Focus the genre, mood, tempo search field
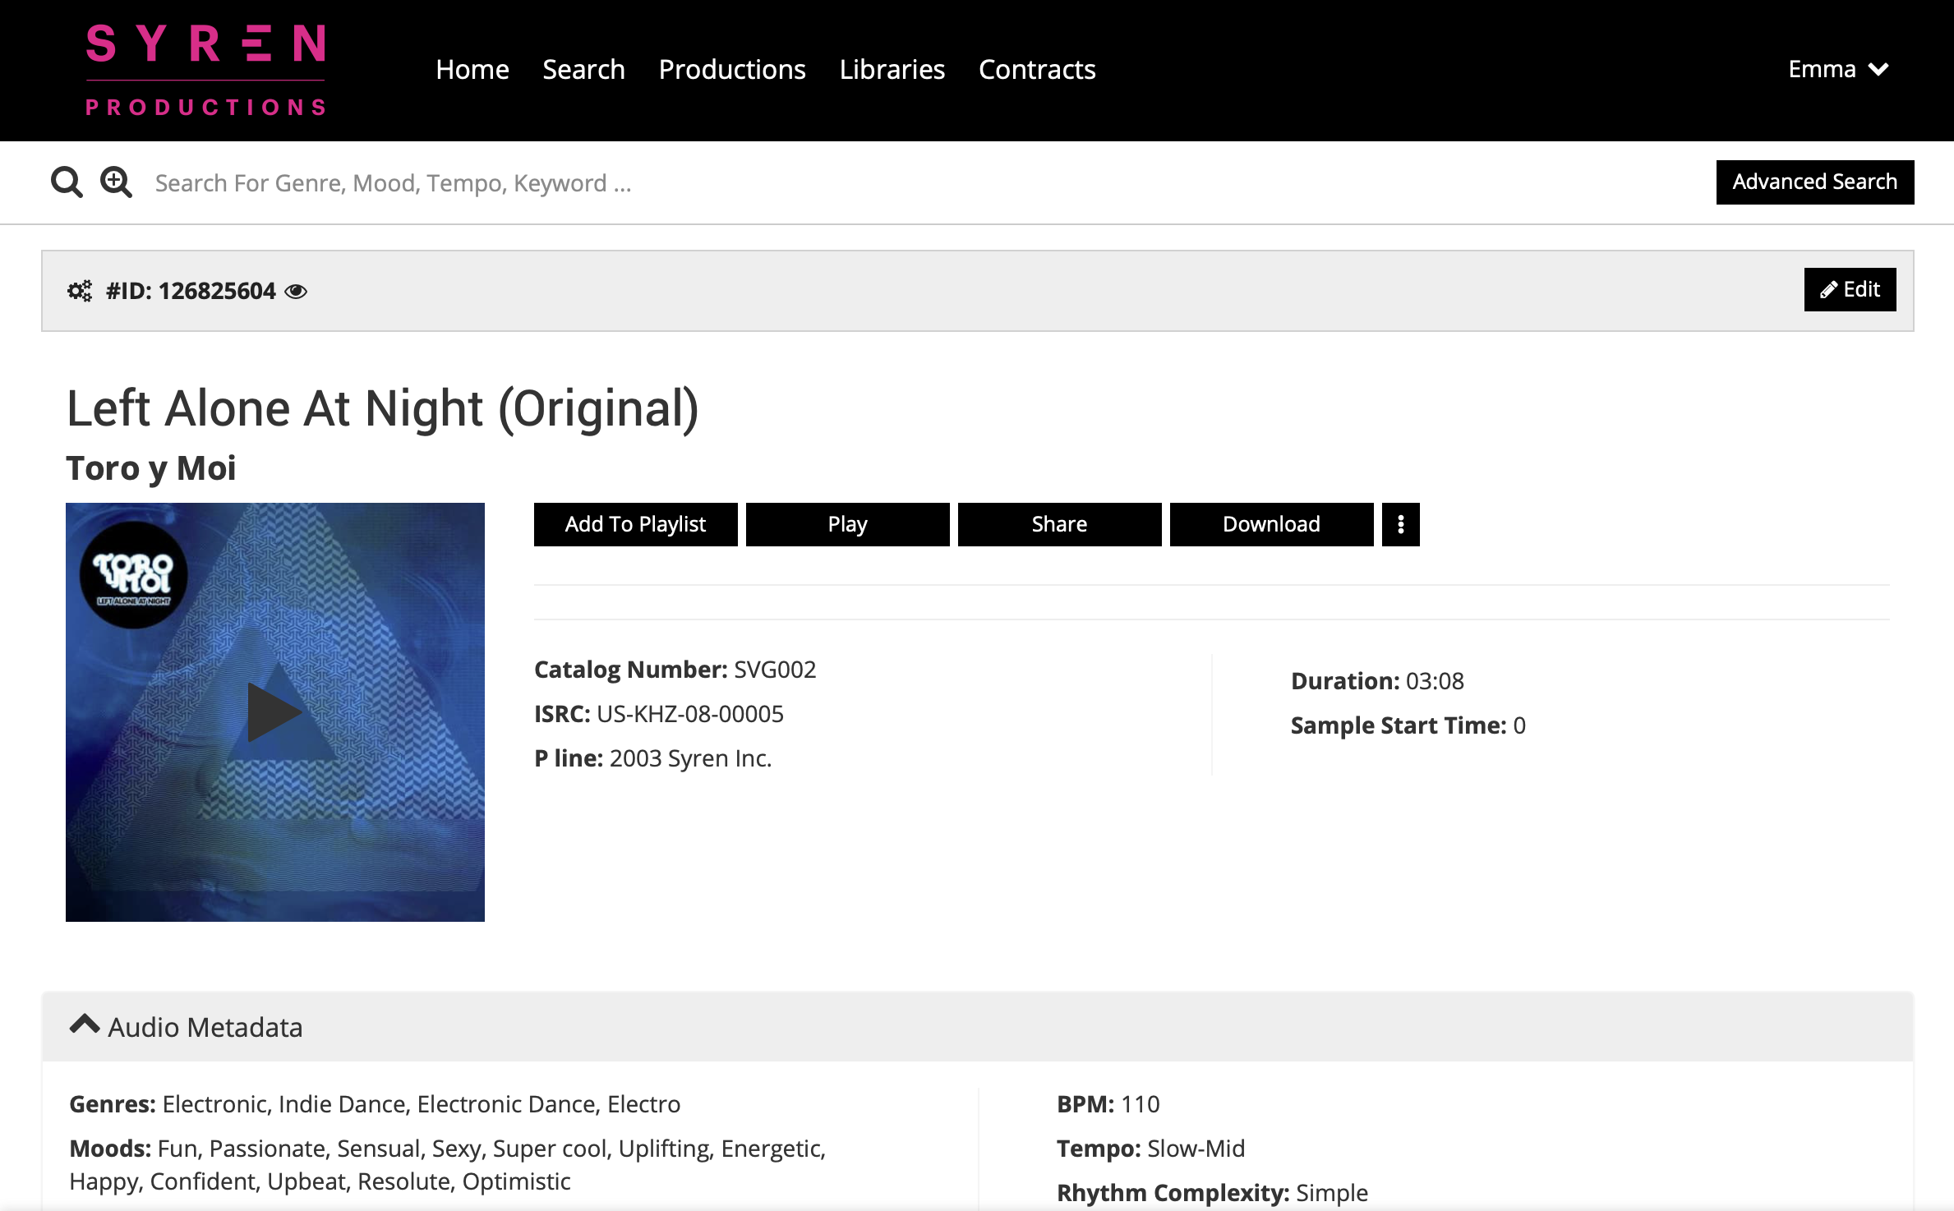The height and width of the screenshot is (1211, 1954). pyautogui.click(x=740, y=182)
